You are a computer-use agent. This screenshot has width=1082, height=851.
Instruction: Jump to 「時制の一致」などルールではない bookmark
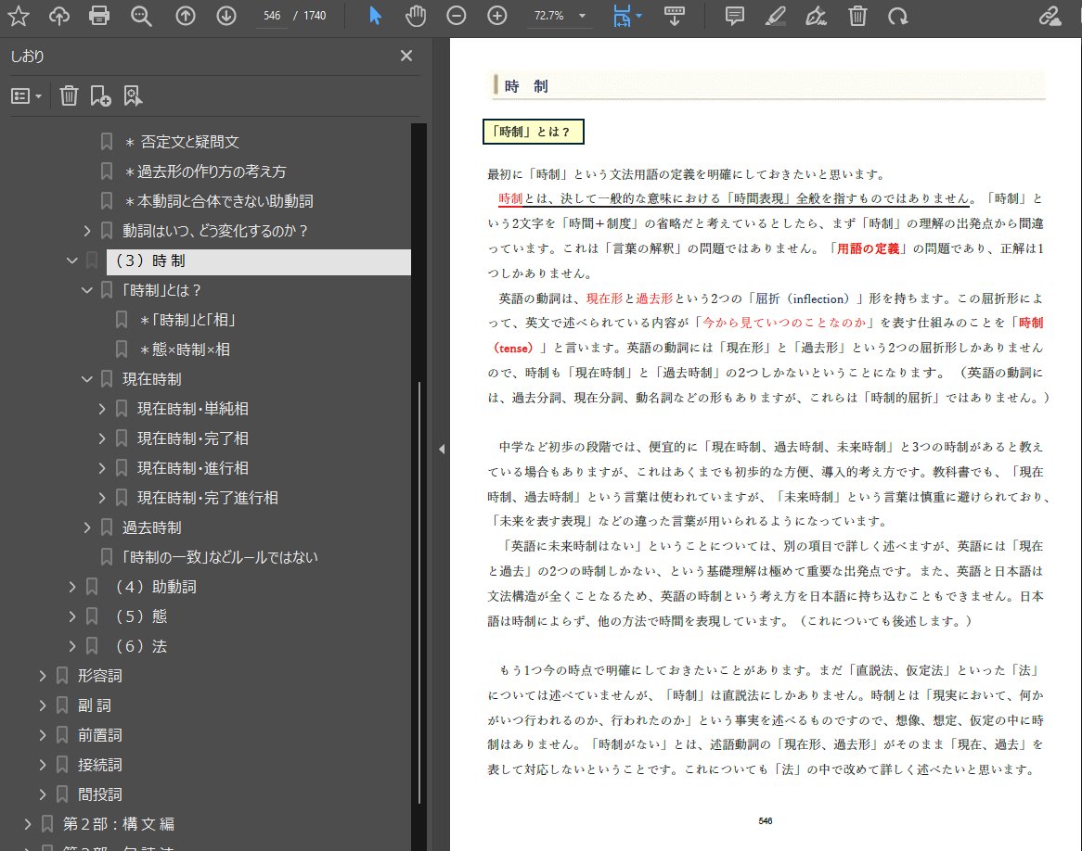tap(220, 557)
